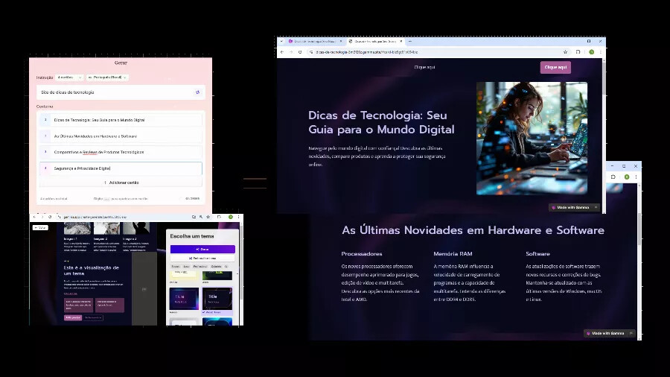Viewport: 670px width, 377px height.
Task: Select third theme filter tab
Action: (200, 266)
